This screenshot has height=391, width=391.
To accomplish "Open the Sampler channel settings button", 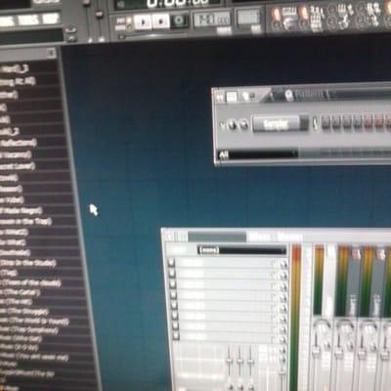I will click(x=276, y=123).
